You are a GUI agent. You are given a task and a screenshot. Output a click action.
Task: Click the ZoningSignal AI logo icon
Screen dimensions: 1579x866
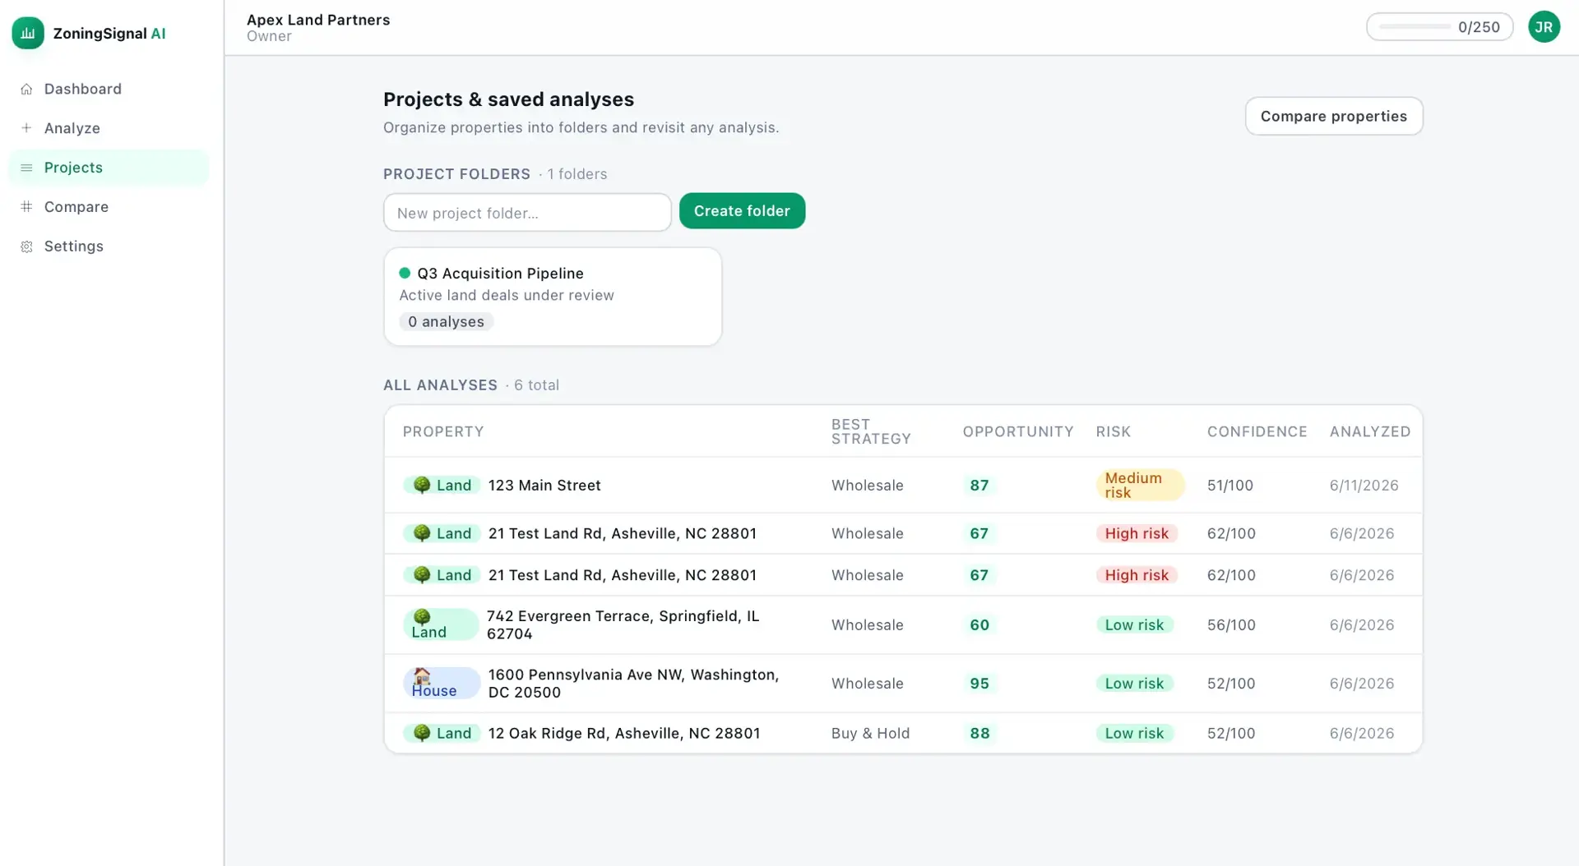(x=28, y=33)
